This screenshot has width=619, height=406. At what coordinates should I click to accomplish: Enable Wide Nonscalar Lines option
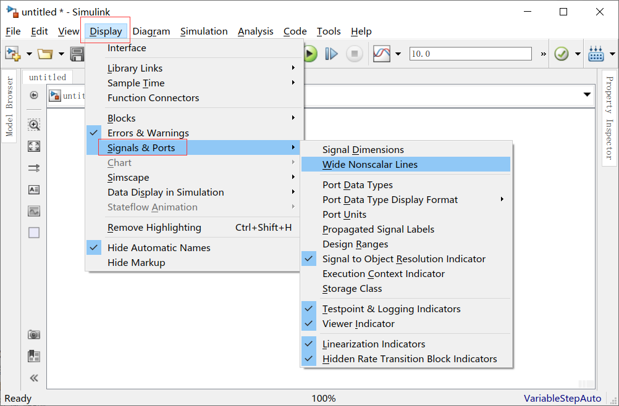click(406, 164)
